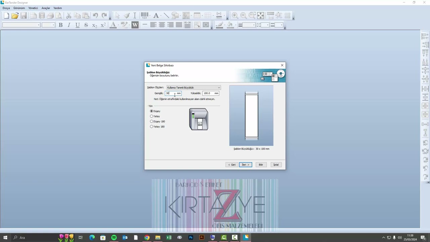The image size is (430, 242).
Task: Open the Görünüm menu
Action: coord(19,8)
